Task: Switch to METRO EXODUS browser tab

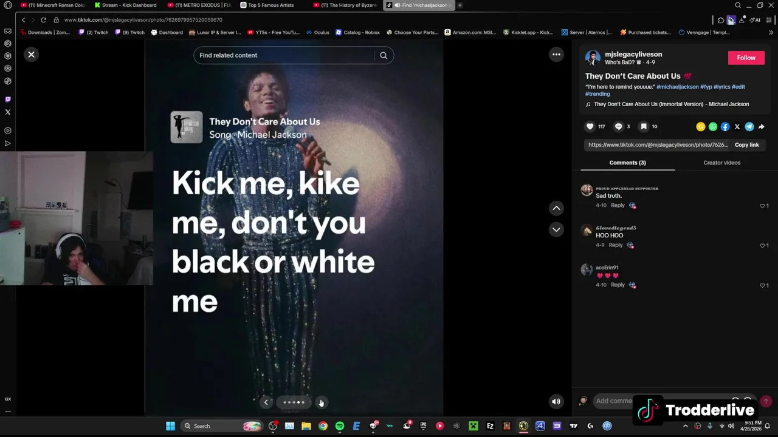Action: pos(199,5)
